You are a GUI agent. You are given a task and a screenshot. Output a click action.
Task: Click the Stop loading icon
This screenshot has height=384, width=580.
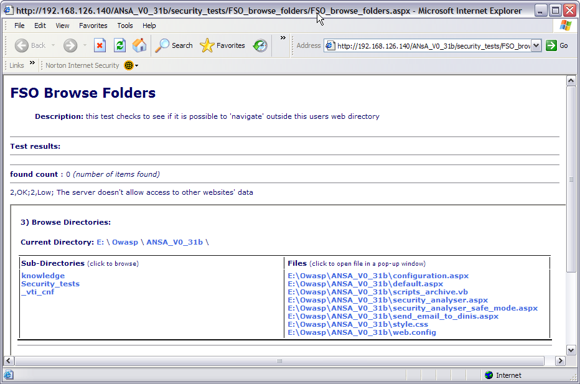[100, 45]
